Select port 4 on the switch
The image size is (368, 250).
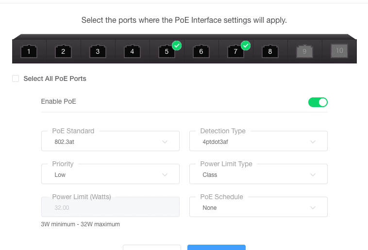(132, 51)
